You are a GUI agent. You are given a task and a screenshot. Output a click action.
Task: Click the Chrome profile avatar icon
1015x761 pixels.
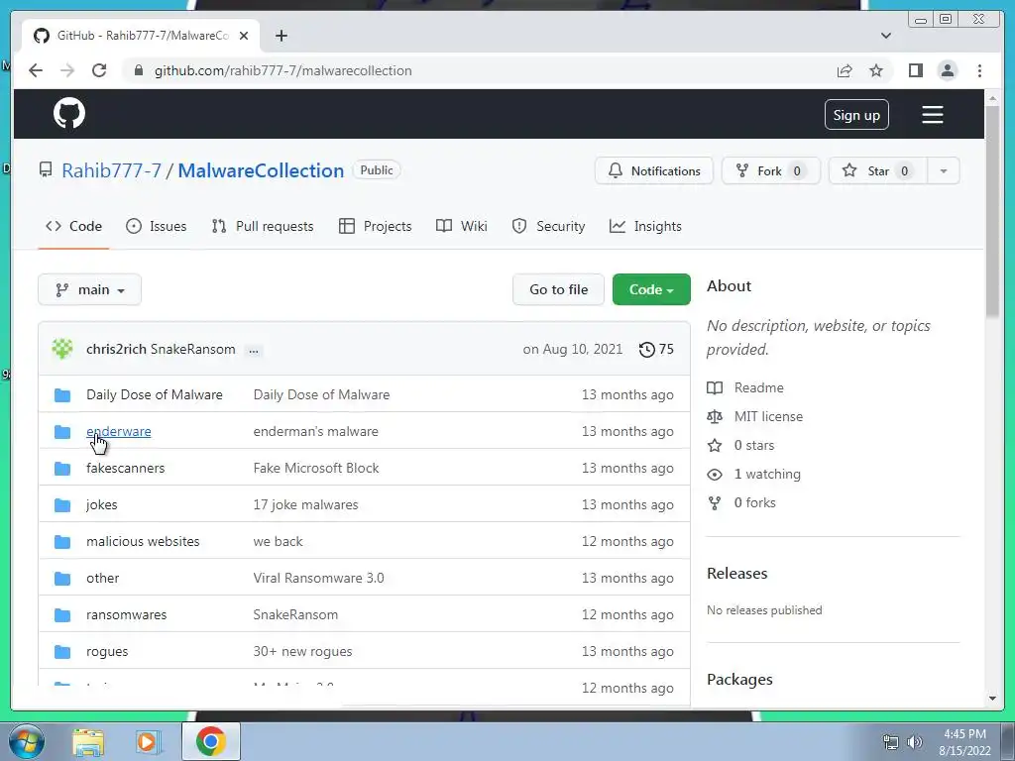click(x=947, y=70)
